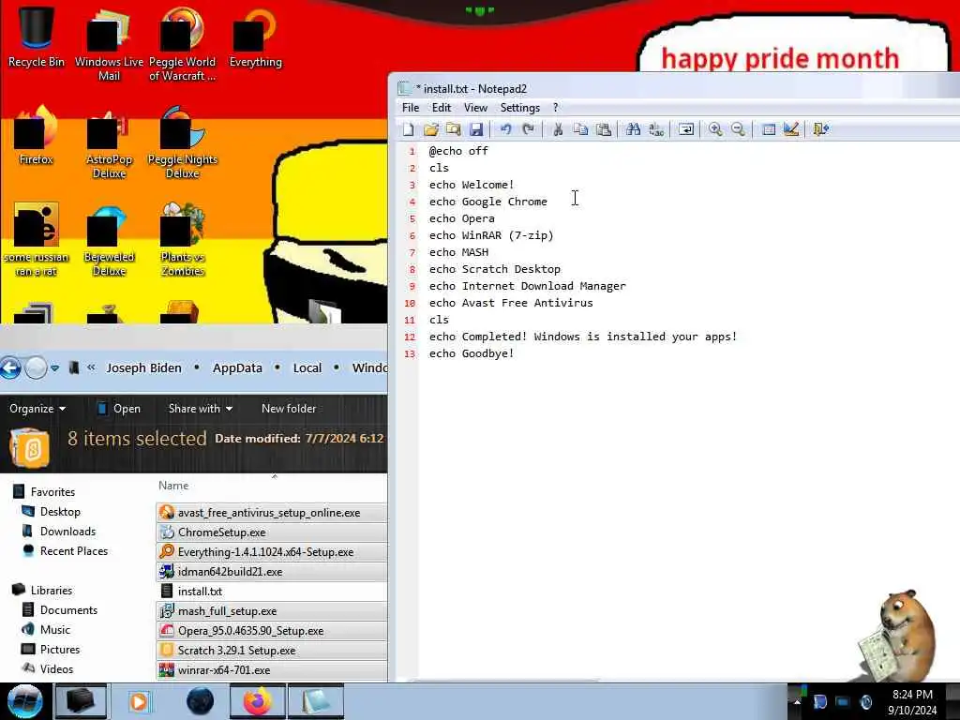The width and height of the screenshot is (960, 720).
Task: Open Desktop in the navigation pane
Action: tap(60, 511)
